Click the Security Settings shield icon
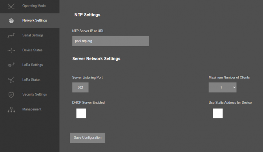The width and height of the screenshot is (263, 152). point(11,94)
